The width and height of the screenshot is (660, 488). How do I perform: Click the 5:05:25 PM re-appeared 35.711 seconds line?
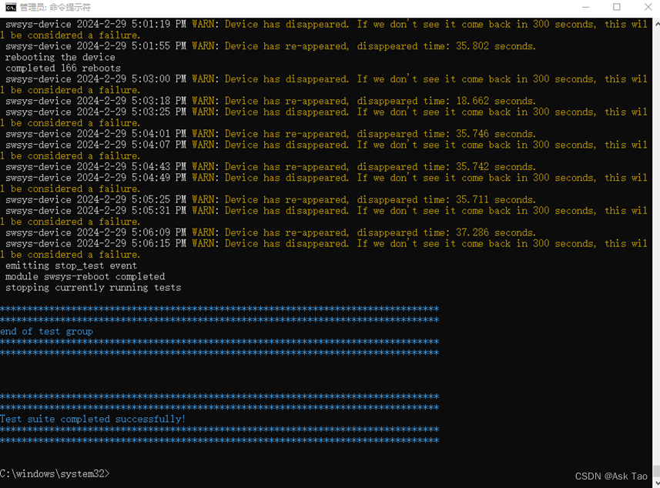pyautogui.click(x=270, y=200)
